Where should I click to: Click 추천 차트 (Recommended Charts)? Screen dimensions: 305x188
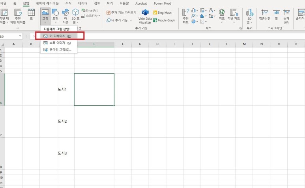(x=185, y=16)
